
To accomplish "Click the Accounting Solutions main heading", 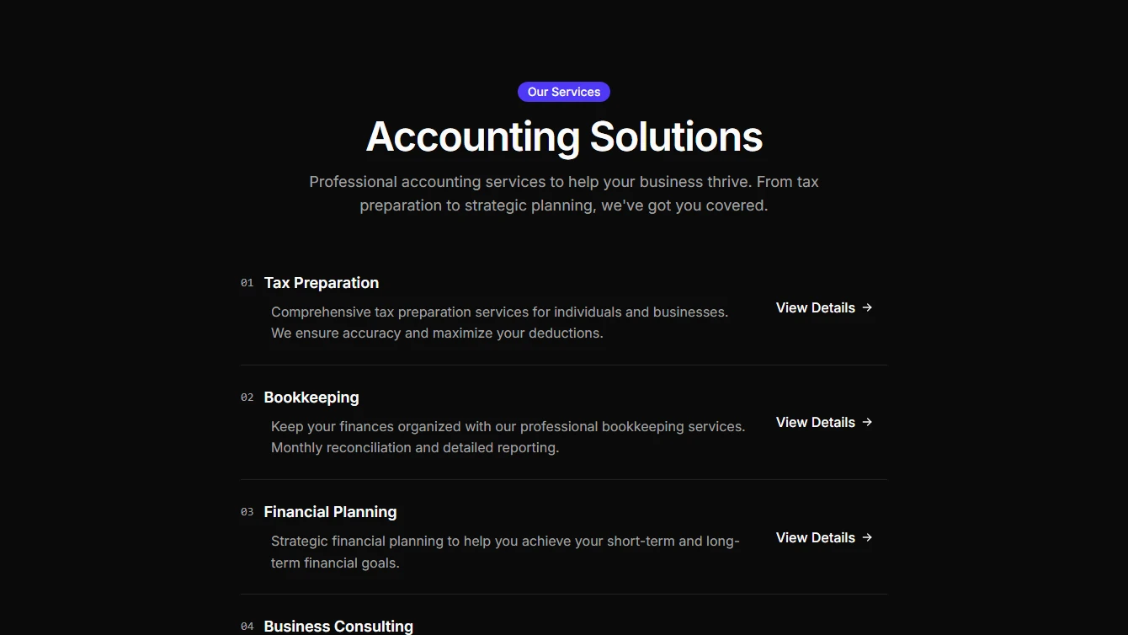I will pos(563,136).
